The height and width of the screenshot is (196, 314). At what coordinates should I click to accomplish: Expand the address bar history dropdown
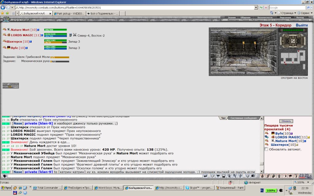(x=256, y=8)
